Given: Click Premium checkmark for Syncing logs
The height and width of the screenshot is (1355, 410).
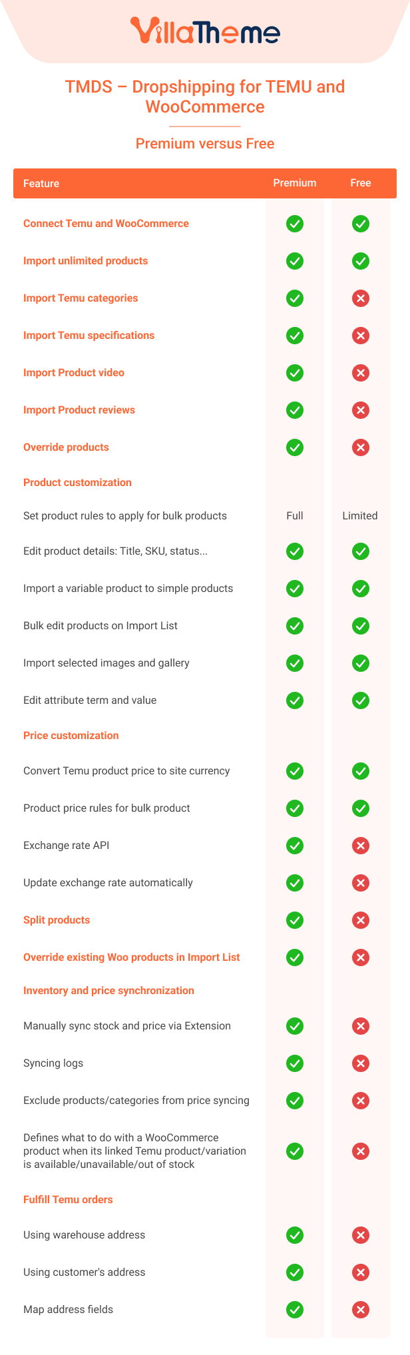Looking at the screenshot, I should 295,1063.
